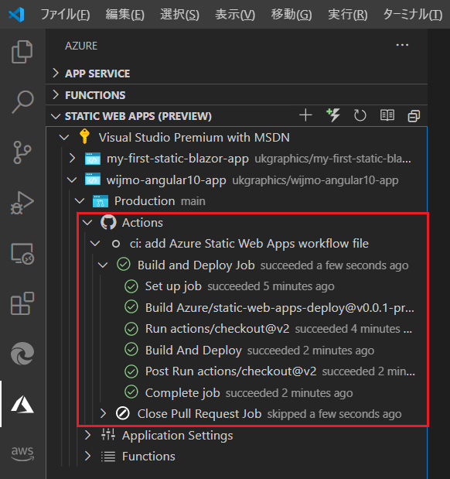Click the ukgraphics/wijmo-angular10-app description text
Viewport: 450px width, 479px height.
315,180
